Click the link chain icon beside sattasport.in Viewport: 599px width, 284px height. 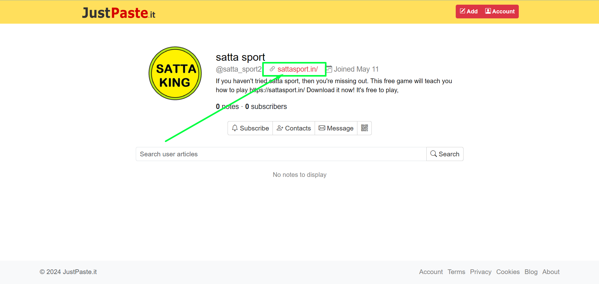(x=272, y=69)
